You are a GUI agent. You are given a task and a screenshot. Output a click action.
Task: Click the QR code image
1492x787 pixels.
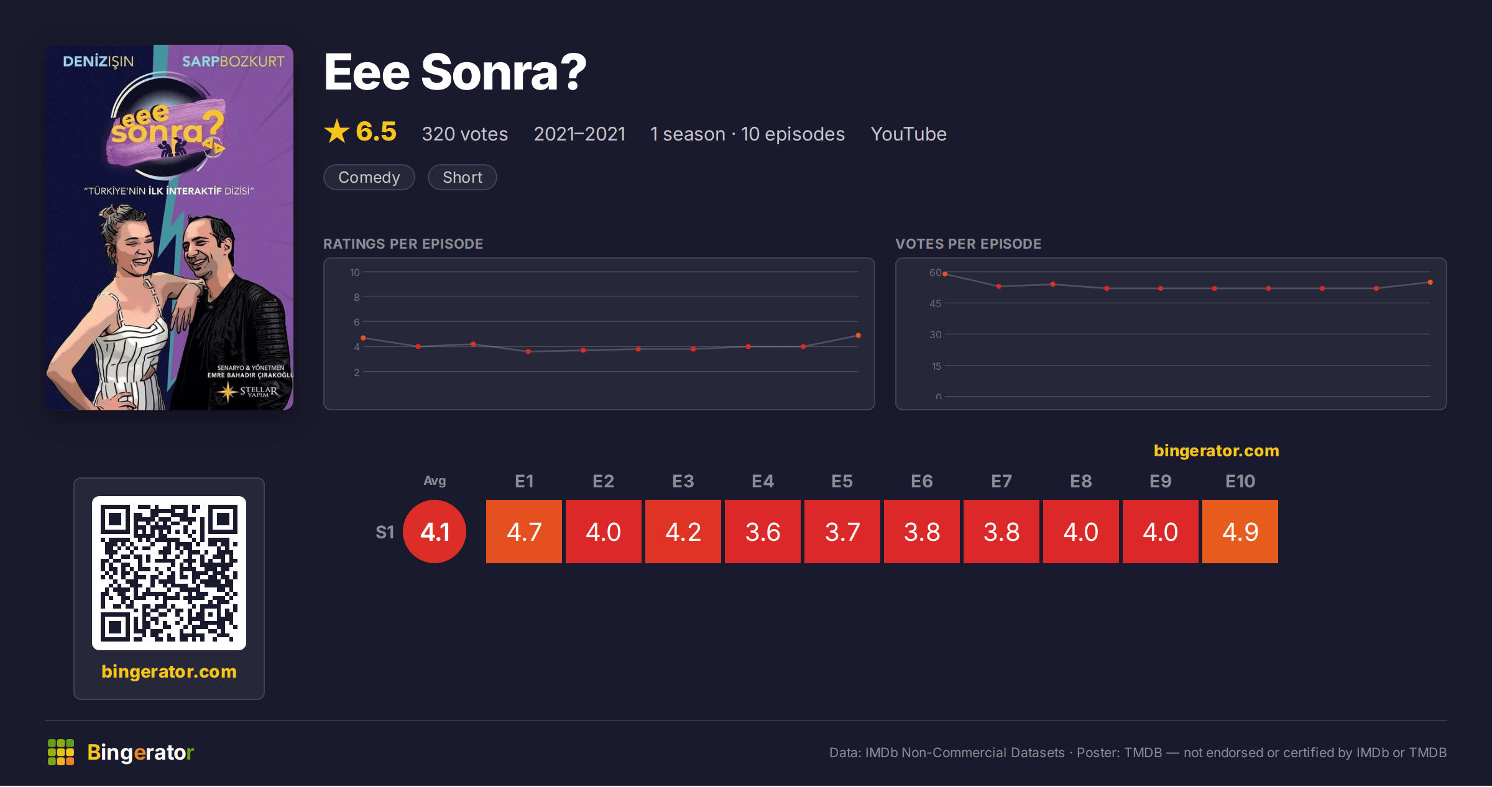click(x=169, y=573)
